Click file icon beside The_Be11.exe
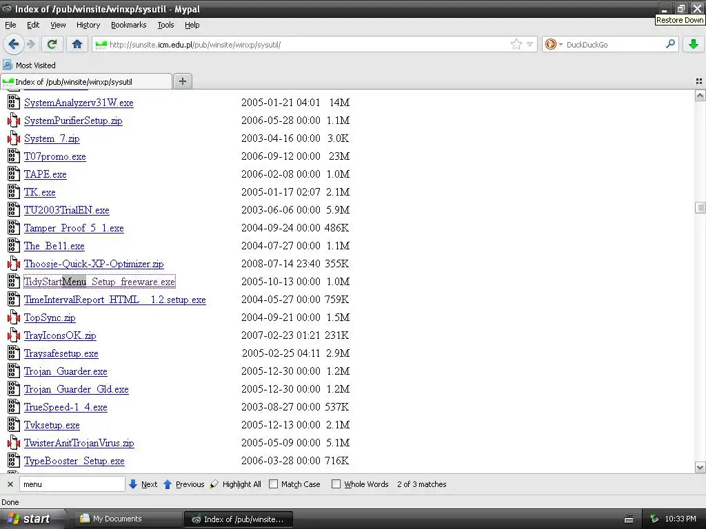This screenshot has width=706, height=529. [14, 246]
